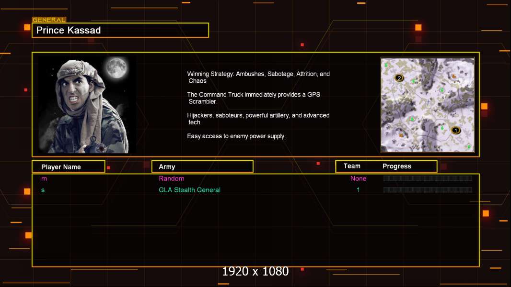The image size is (511, 287).
Task: Click team value "1" for player s
Action: coord(358,190)
